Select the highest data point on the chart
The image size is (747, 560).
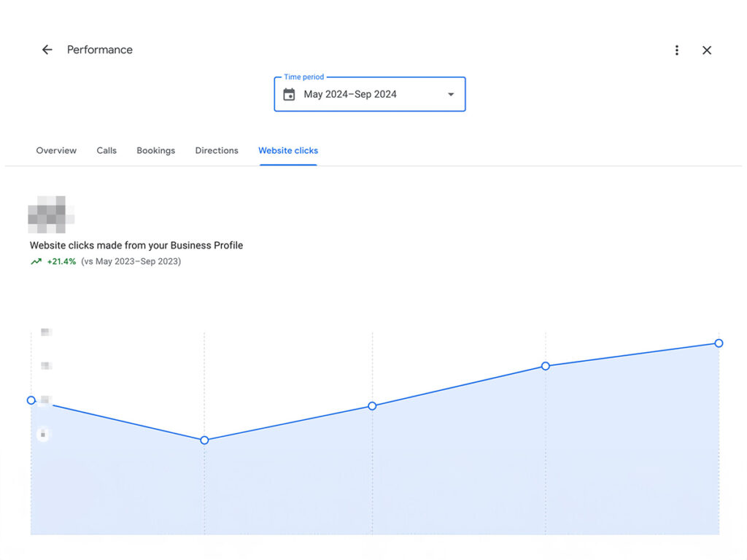click(x=719, y=343)
